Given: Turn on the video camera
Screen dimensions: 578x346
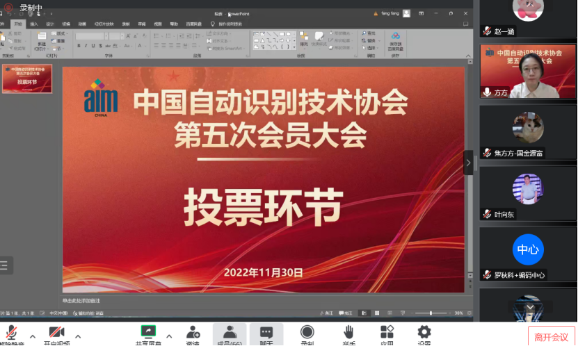Looking at the screenshot, I should (57, 334).
